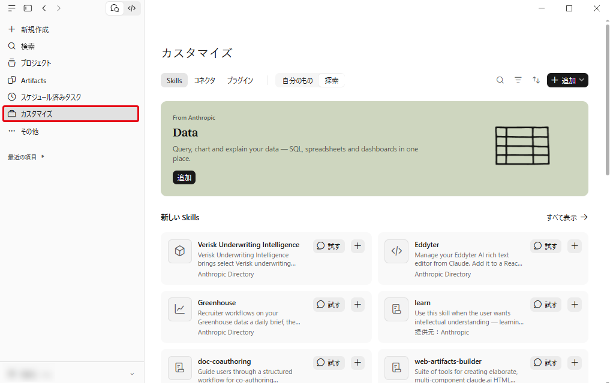Screen dimensions: 610x383
Task: Expand the 最近の項目 section
Action: click(x=26, y=157)
